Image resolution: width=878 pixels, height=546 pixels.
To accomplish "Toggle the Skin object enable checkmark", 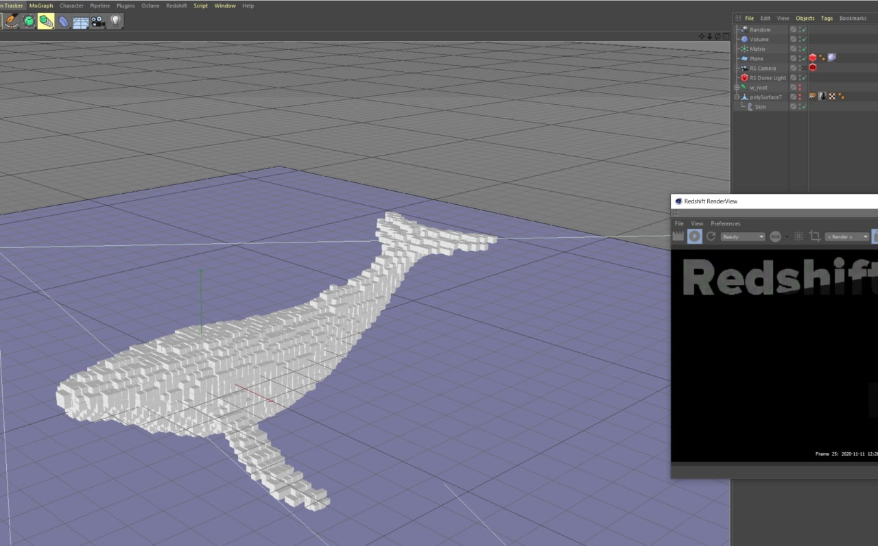I will 804,106.
